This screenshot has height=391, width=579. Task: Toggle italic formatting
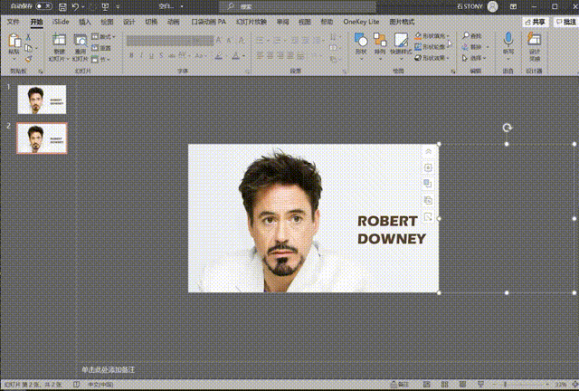[x=143, y=55]
